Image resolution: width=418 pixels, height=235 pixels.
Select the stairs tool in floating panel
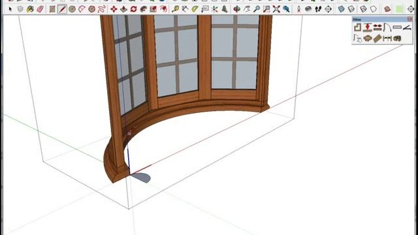(x=378, y=39)
